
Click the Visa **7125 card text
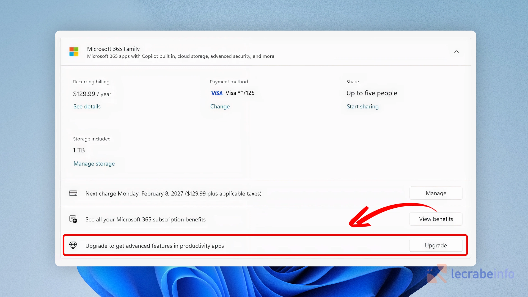tap(240, 93)
